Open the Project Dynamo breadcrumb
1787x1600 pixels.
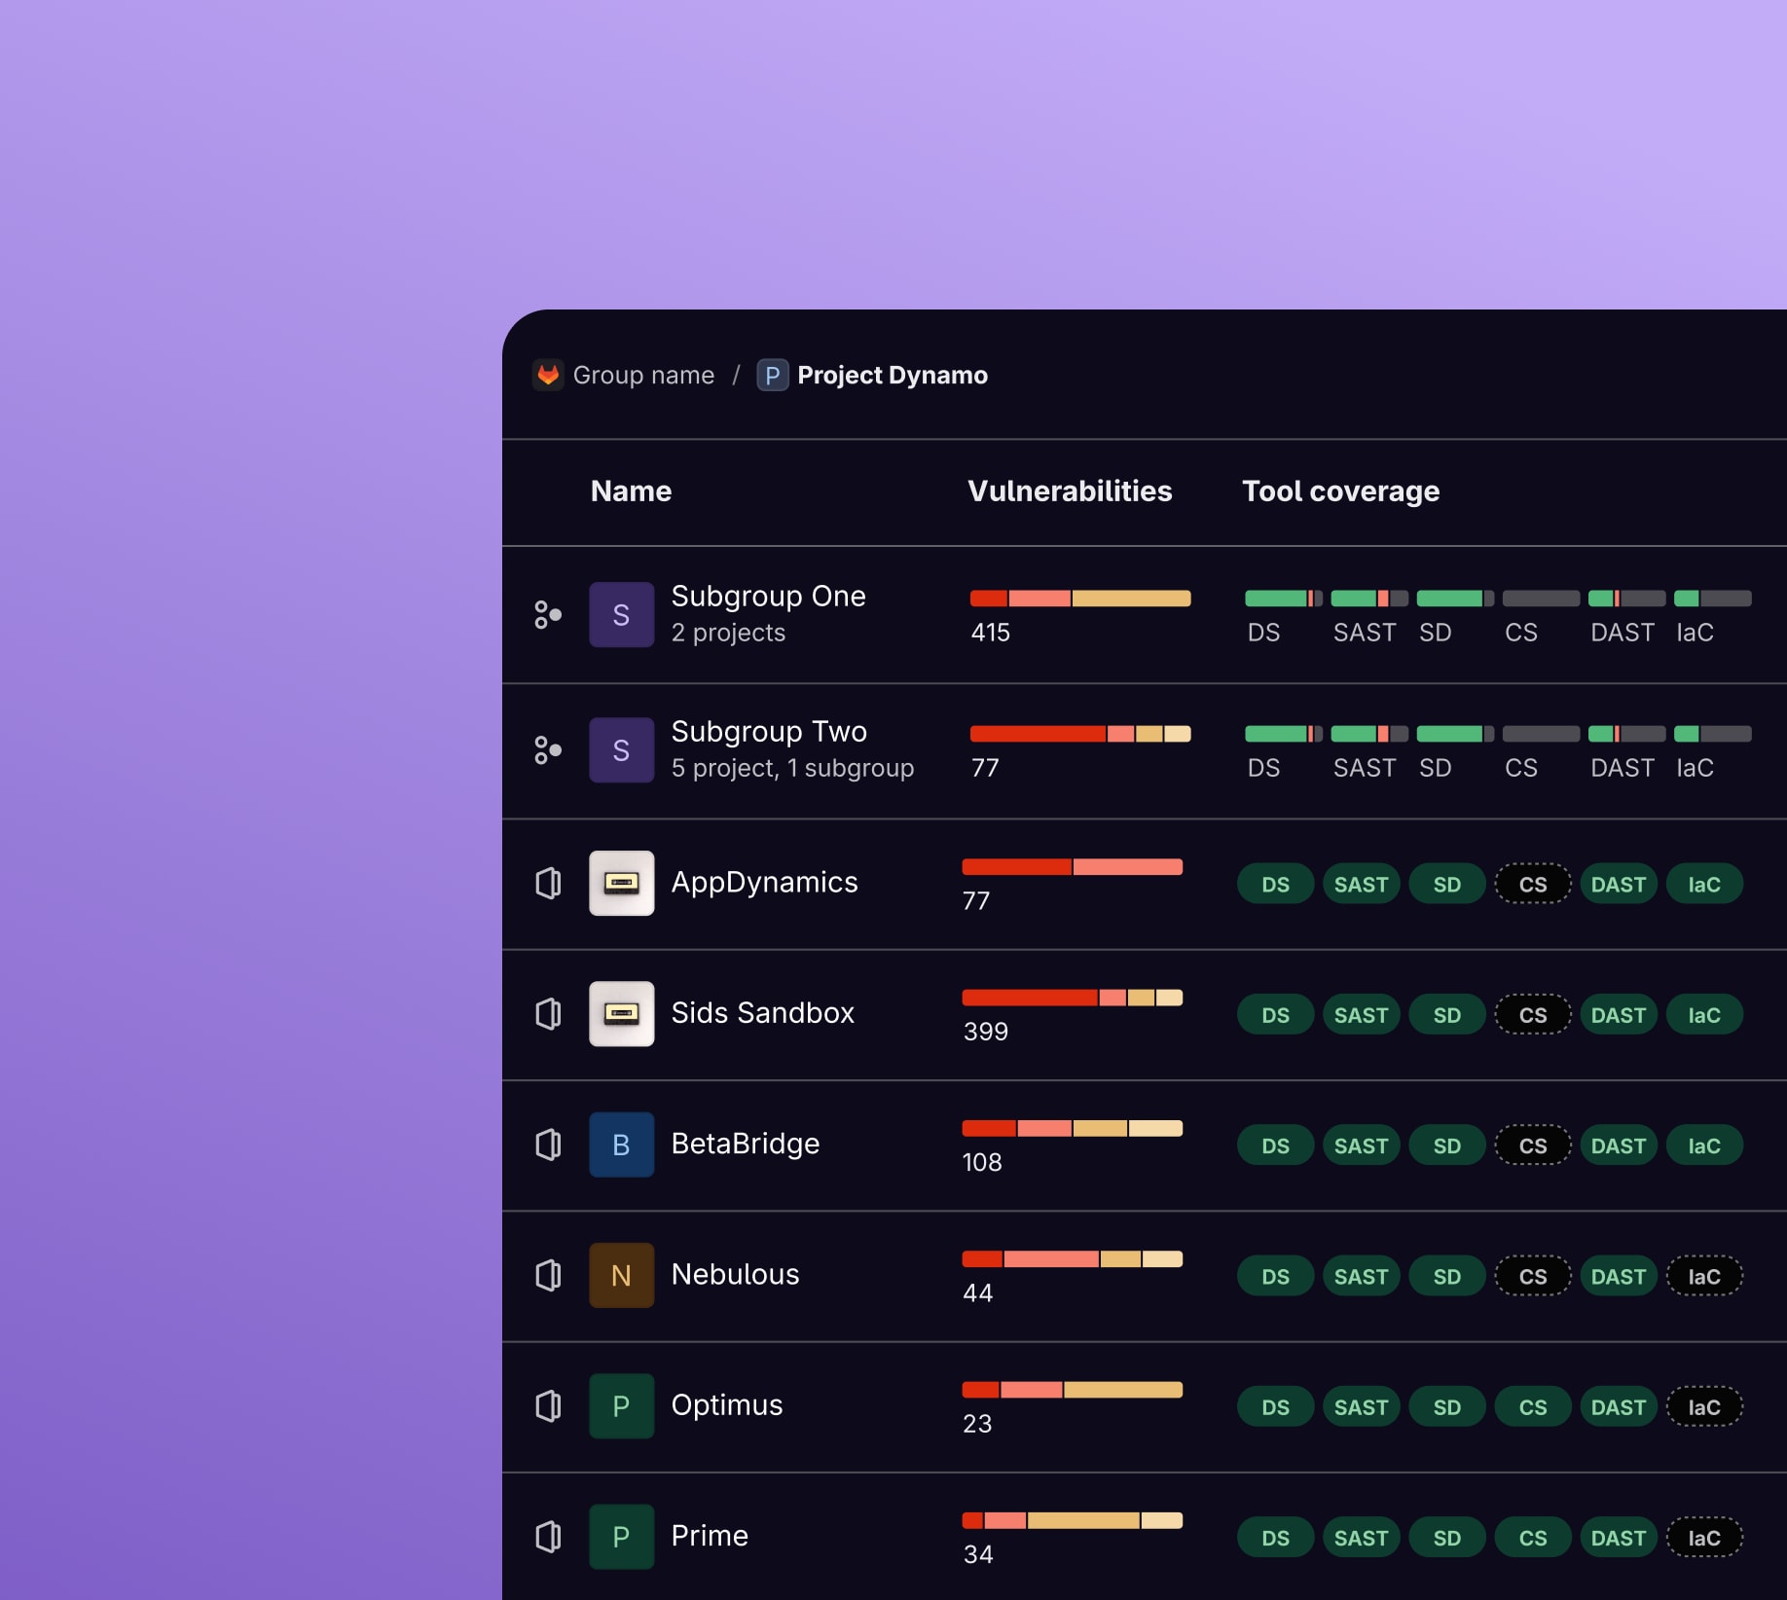click(x=893, y=375)
